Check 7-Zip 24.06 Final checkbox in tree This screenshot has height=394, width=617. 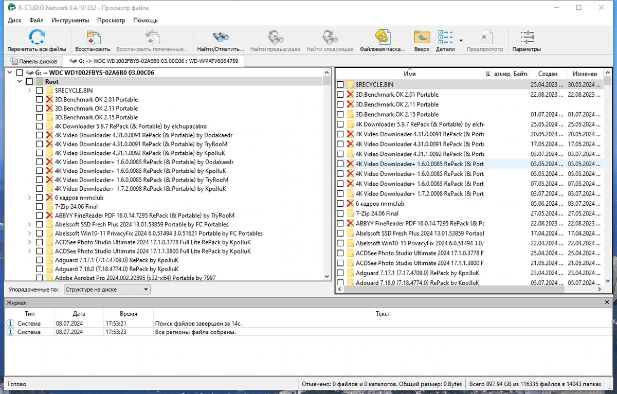pyautogui.click(x=39, y=206)
